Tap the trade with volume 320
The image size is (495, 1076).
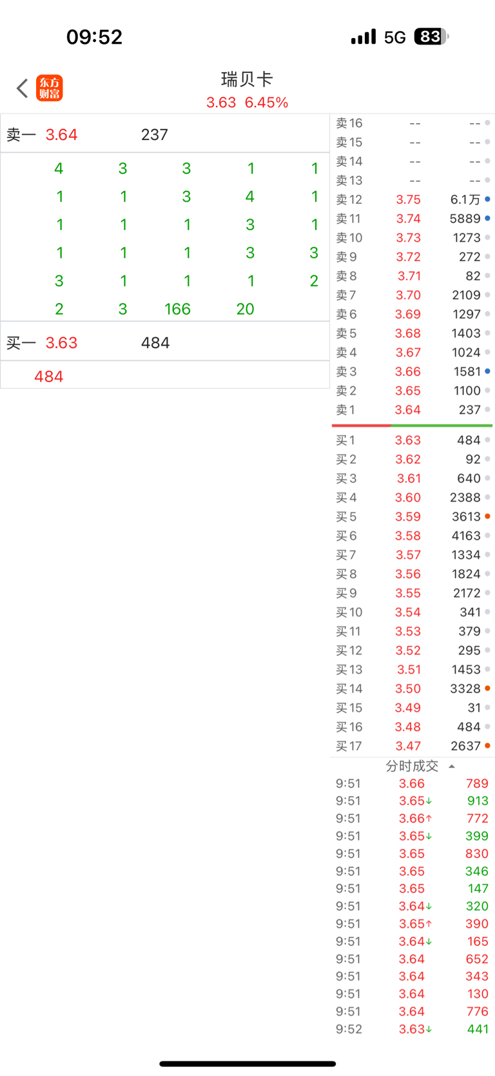pyautogui.click(x=412, y=906)
